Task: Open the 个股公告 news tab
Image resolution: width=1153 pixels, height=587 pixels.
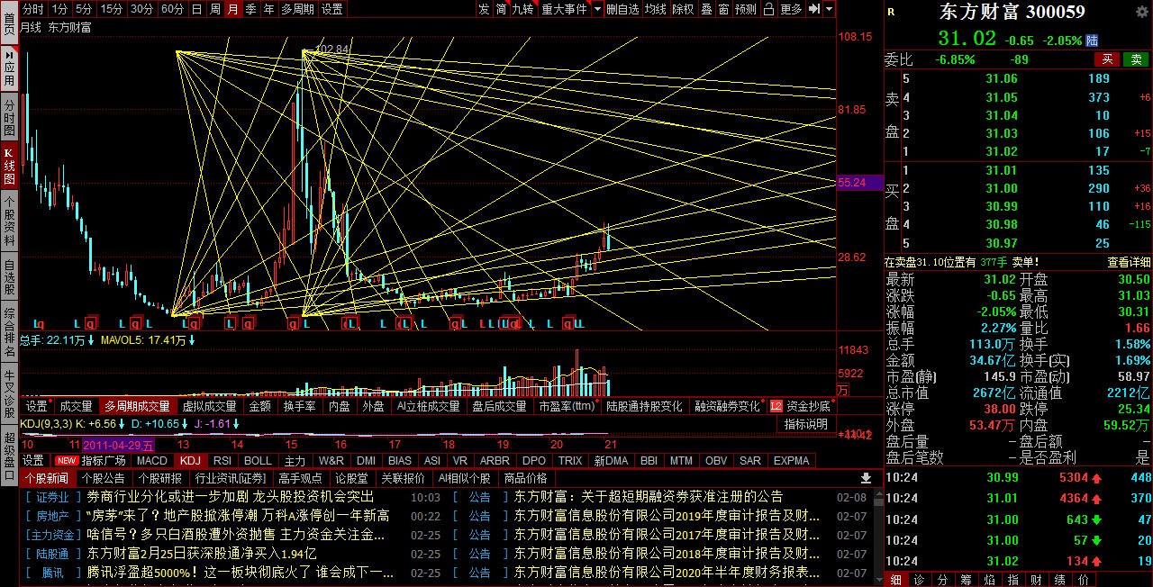Action: pos(103,478)
